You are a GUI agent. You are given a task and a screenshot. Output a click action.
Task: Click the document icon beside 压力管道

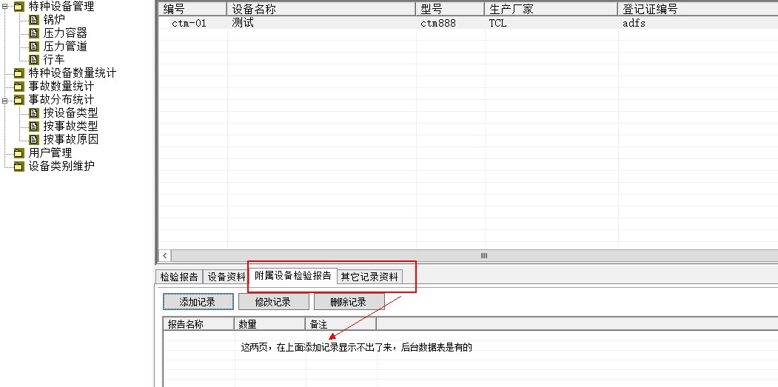(34, 47)
